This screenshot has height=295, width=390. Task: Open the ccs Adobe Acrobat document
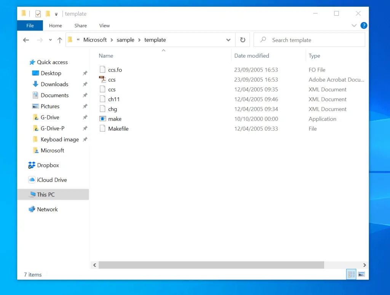112,79
